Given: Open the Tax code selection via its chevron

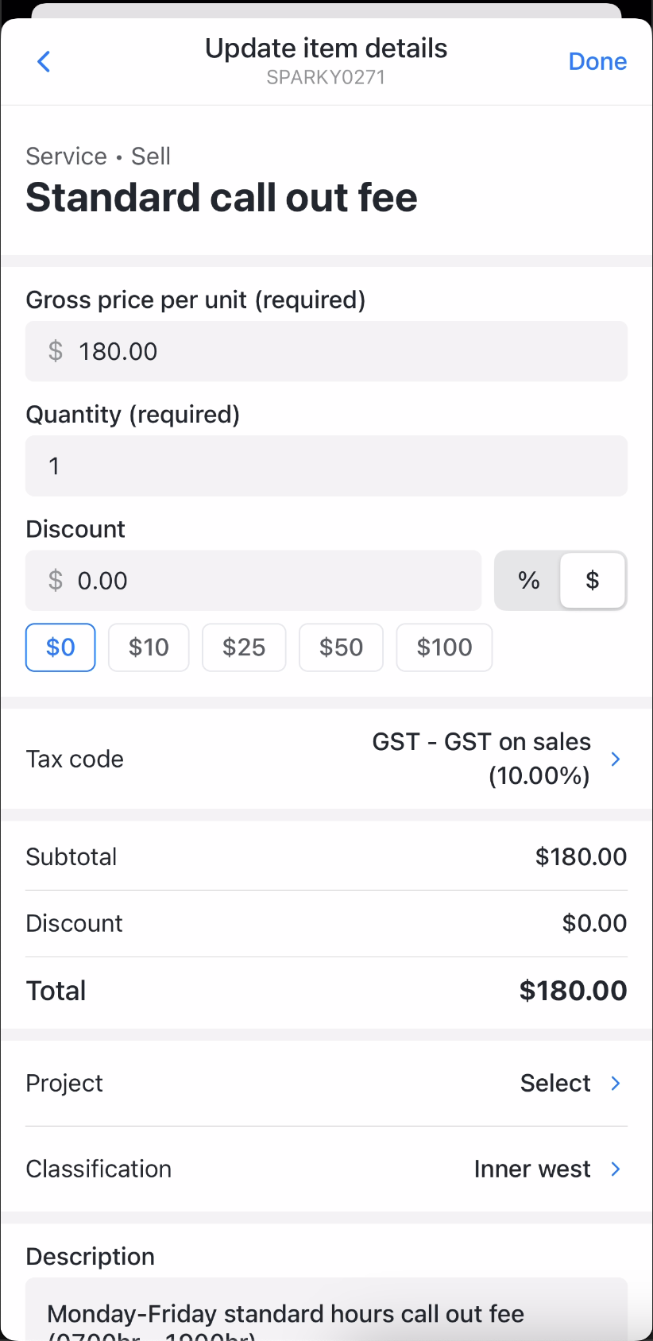Looking at the screenshot, I should tap(614, 759).
